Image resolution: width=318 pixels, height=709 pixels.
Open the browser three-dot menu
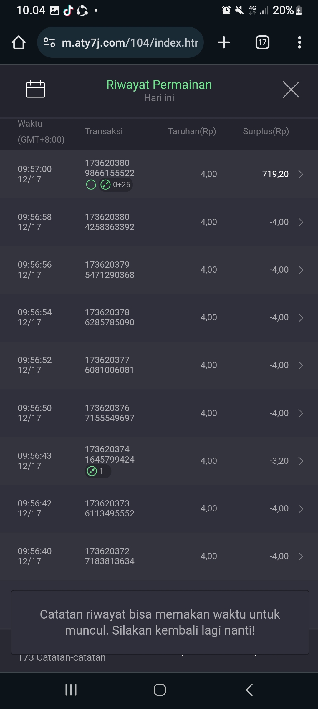[x=299, y=42]
